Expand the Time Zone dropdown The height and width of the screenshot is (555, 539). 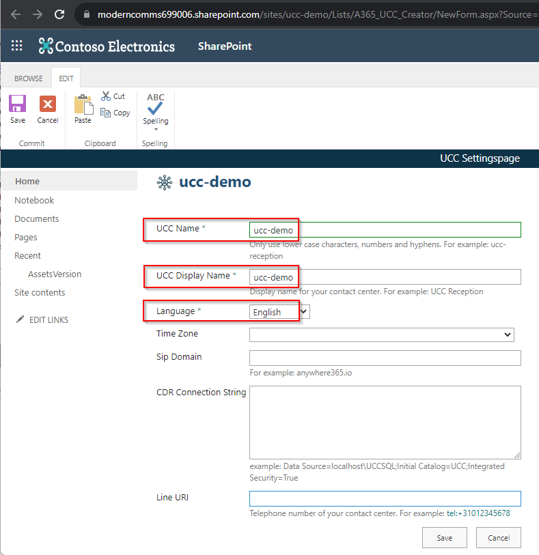381,335
